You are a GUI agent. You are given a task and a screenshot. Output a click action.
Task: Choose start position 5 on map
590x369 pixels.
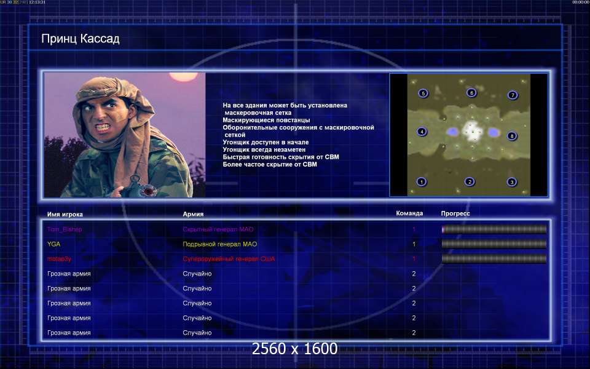tap(423, 93)
